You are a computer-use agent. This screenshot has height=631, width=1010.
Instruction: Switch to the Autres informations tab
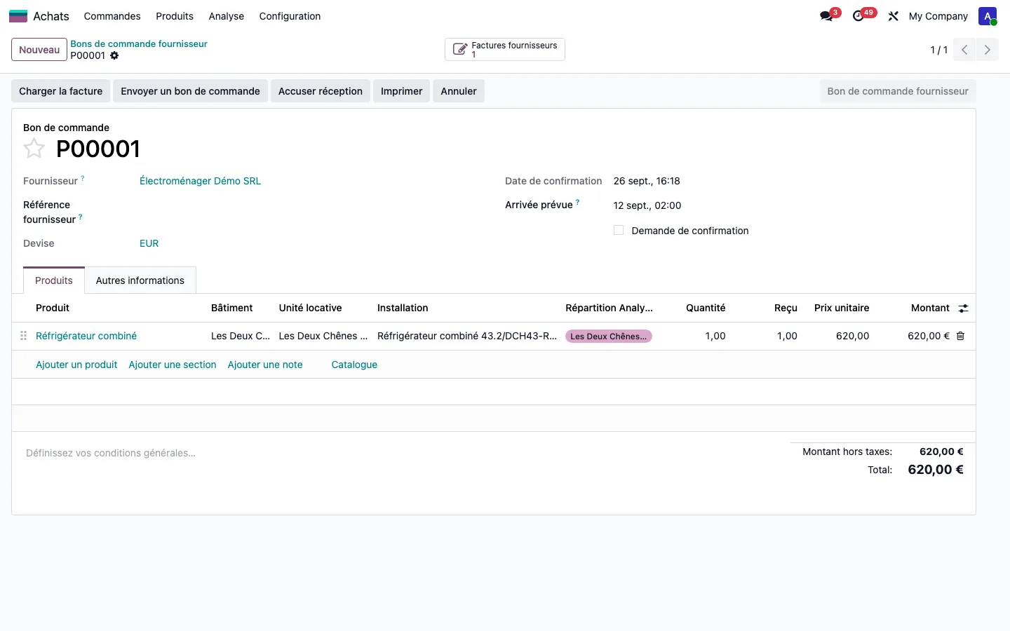[140, 280]
